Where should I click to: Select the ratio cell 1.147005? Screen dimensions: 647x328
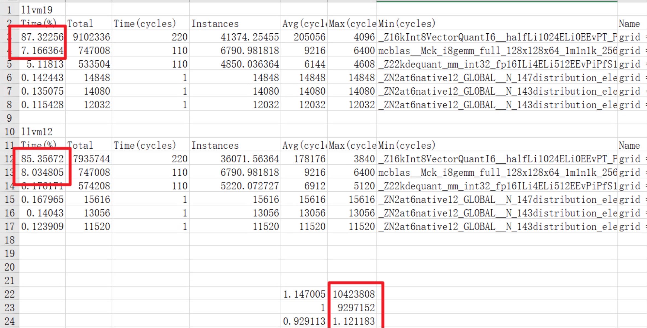click(x=304, y=294)
